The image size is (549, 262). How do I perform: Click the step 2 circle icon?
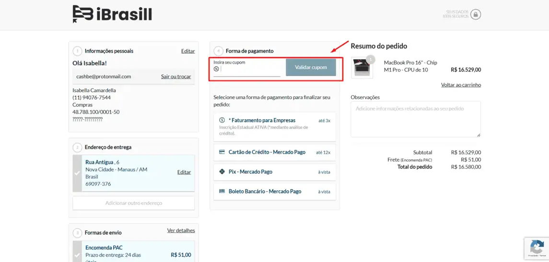click(x=77, y=147)
